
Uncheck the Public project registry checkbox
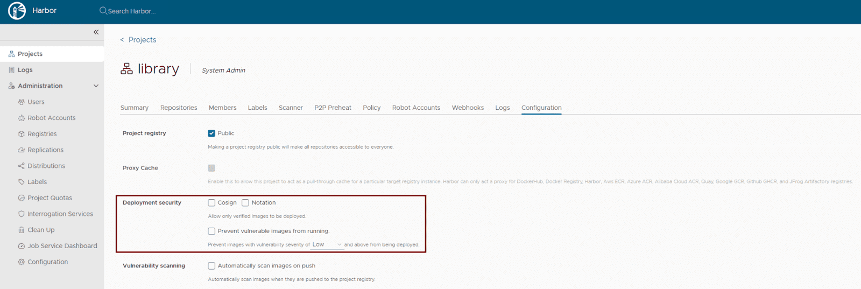(211, 133)
